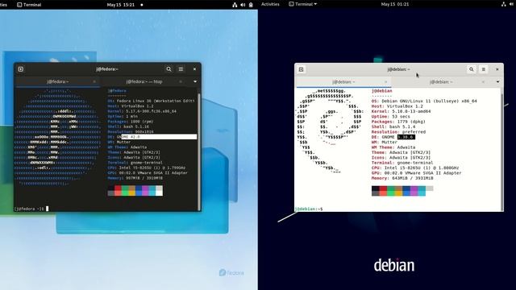Click Fedora Memory line

click(x=135, y=178)
